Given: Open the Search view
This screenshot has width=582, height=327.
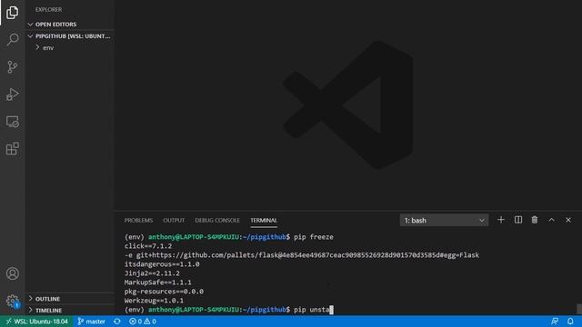Looking at the screenshot, I should [12, 39].
